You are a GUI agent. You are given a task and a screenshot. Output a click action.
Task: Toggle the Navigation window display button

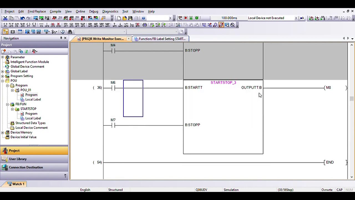[5, 32]
